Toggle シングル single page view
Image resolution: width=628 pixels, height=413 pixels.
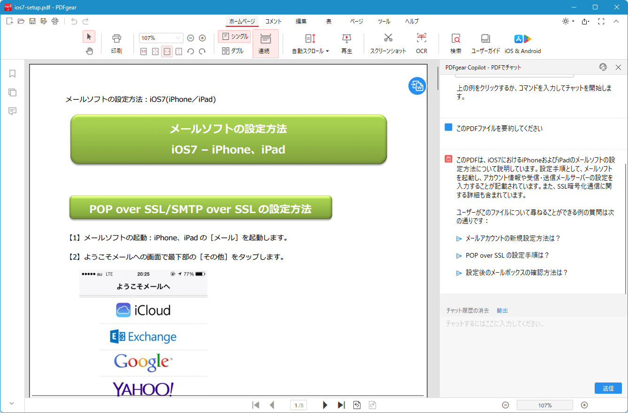coord(234,37)
